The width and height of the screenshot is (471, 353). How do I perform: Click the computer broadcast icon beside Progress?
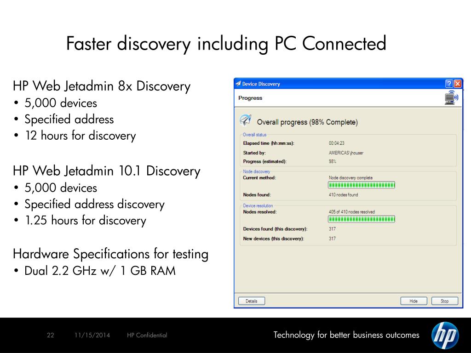452,98
